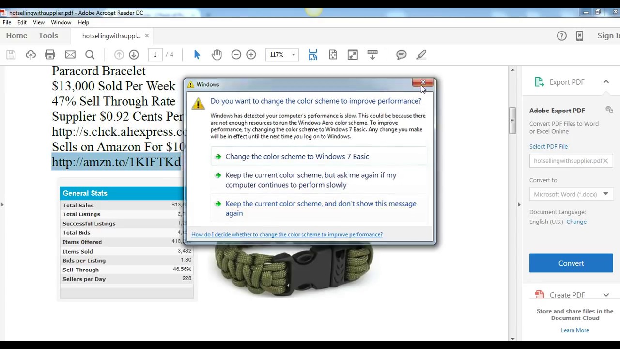Click the Select PDF File link
Screen dimensions: 620x349
click(548, 146)
